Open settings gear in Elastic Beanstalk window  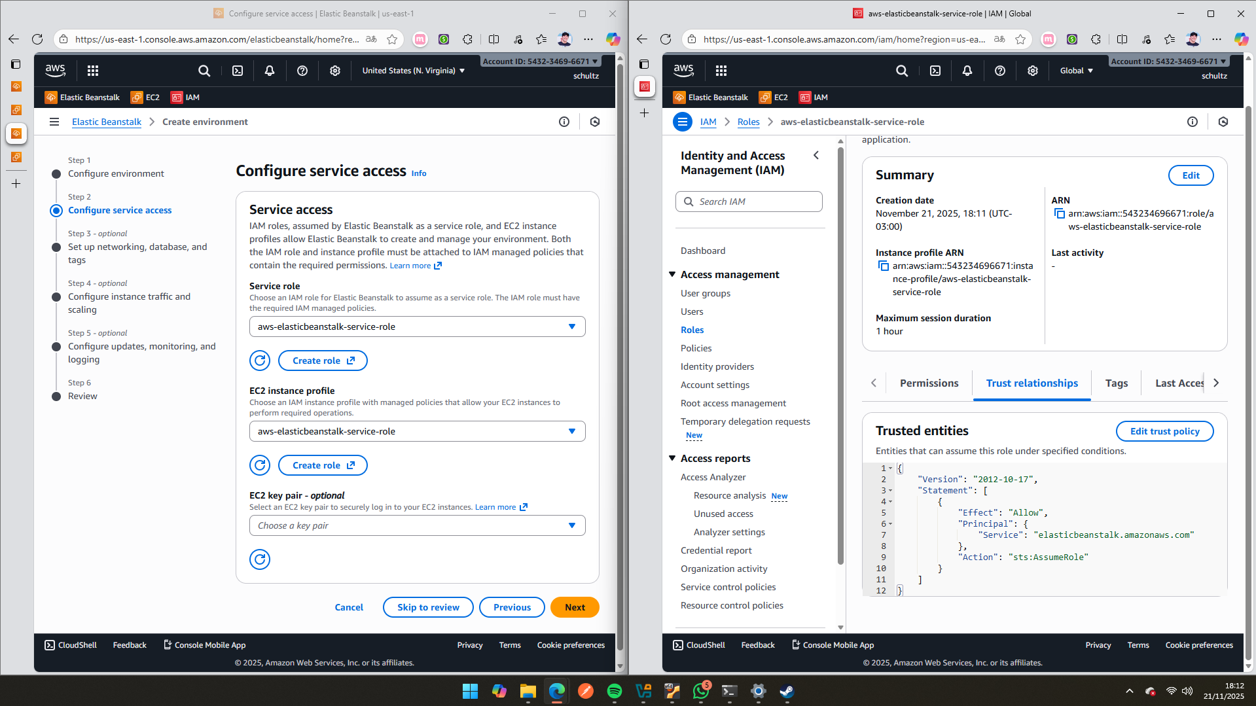coord(335,71)
